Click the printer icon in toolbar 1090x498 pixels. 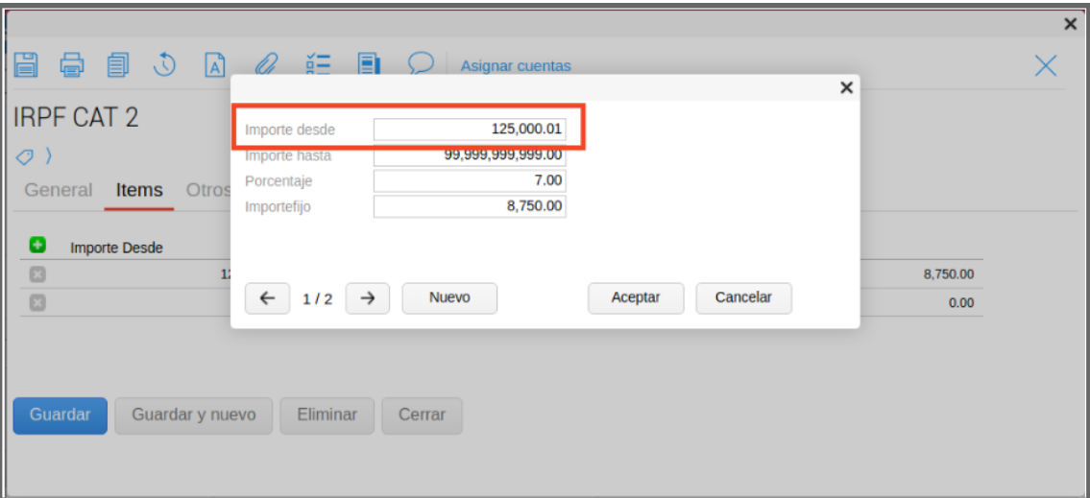coord(72,64)
